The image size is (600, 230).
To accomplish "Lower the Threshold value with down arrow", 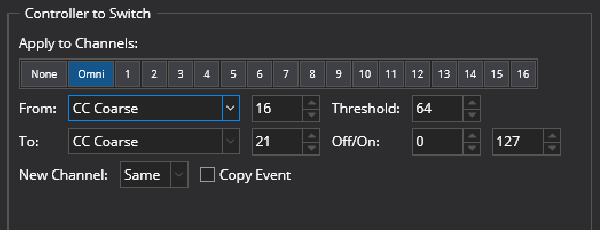I will pos(472,114).
